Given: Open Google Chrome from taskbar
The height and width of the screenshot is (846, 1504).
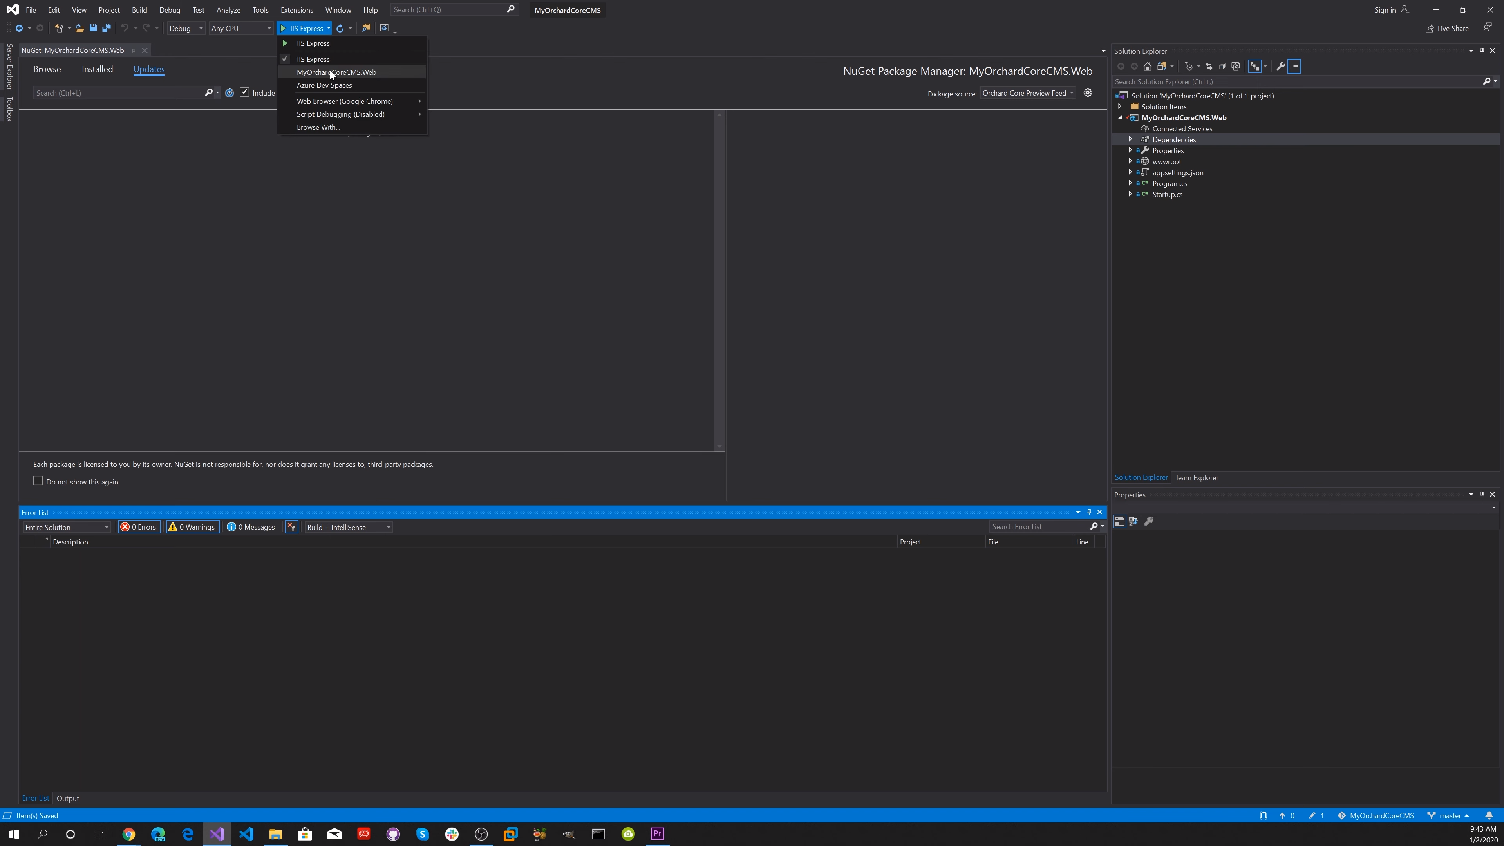Looking at the screenshot, I should (x=128, y=834).
